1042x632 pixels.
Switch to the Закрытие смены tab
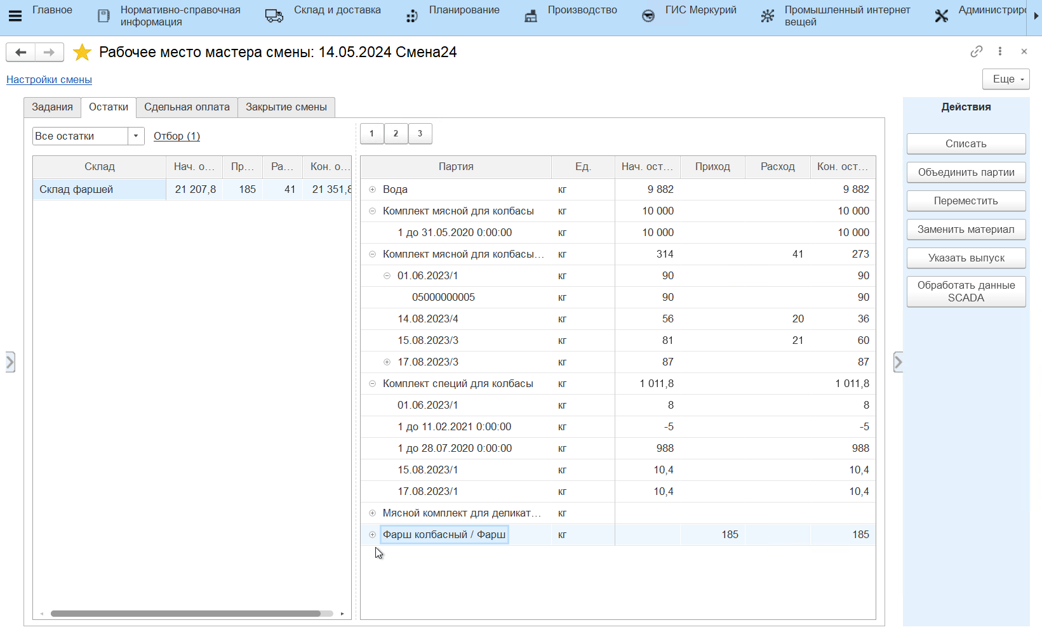click(286, 107)
